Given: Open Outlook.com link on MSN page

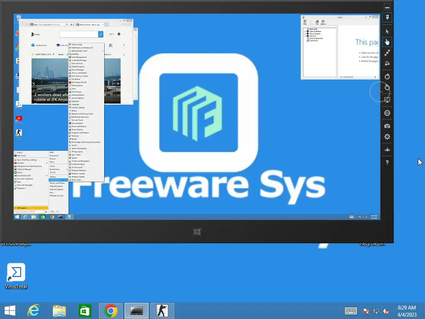Looking at the screenshot, I should tap(39, 45).
